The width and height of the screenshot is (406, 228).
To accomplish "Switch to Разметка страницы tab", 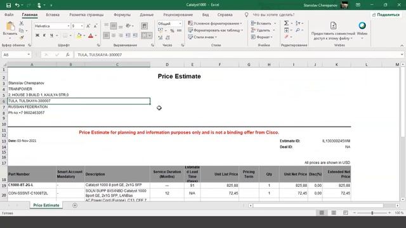I will click(x=86, y=15).
